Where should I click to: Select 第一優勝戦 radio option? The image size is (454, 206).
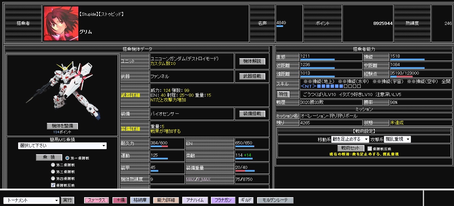pos(67,158)
